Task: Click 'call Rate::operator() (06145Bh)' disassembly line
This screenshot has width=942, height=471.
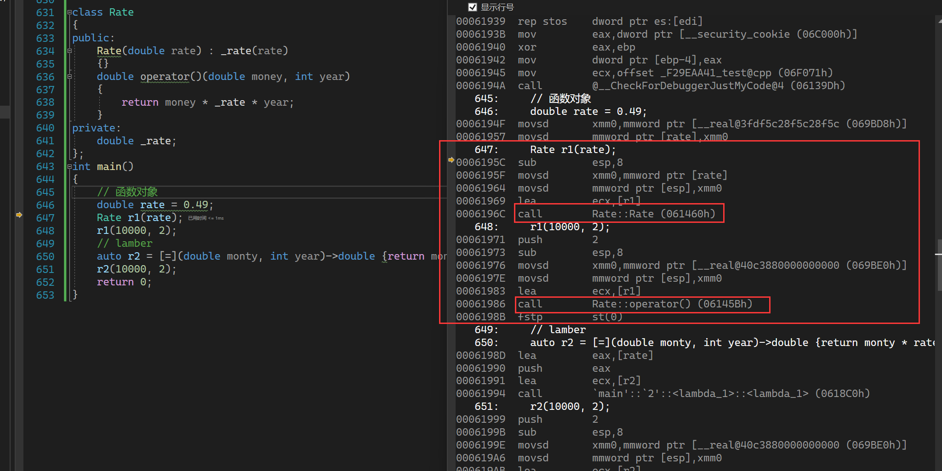Action: [635, 304]
